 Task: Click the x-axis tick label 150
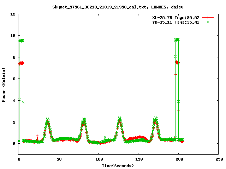139,159
